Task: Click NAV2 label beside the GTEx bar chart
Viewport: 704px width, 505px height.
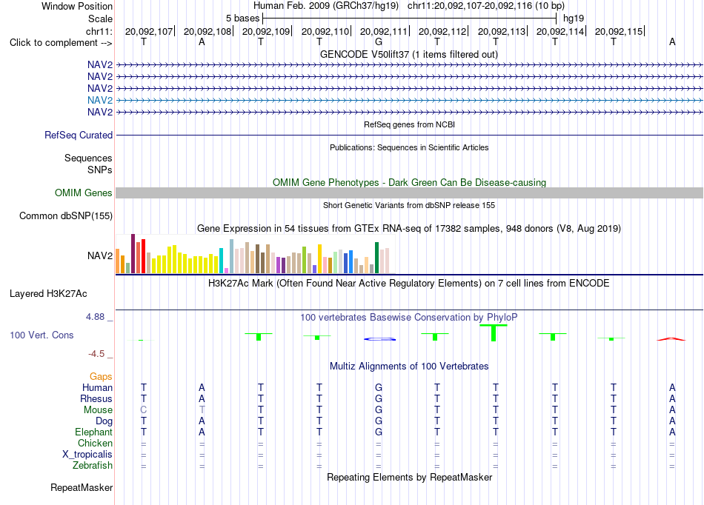Action: click(x=100, y=255)
